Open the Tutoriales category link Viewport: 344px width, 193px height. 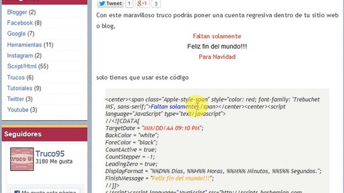[x=19, y=88]
